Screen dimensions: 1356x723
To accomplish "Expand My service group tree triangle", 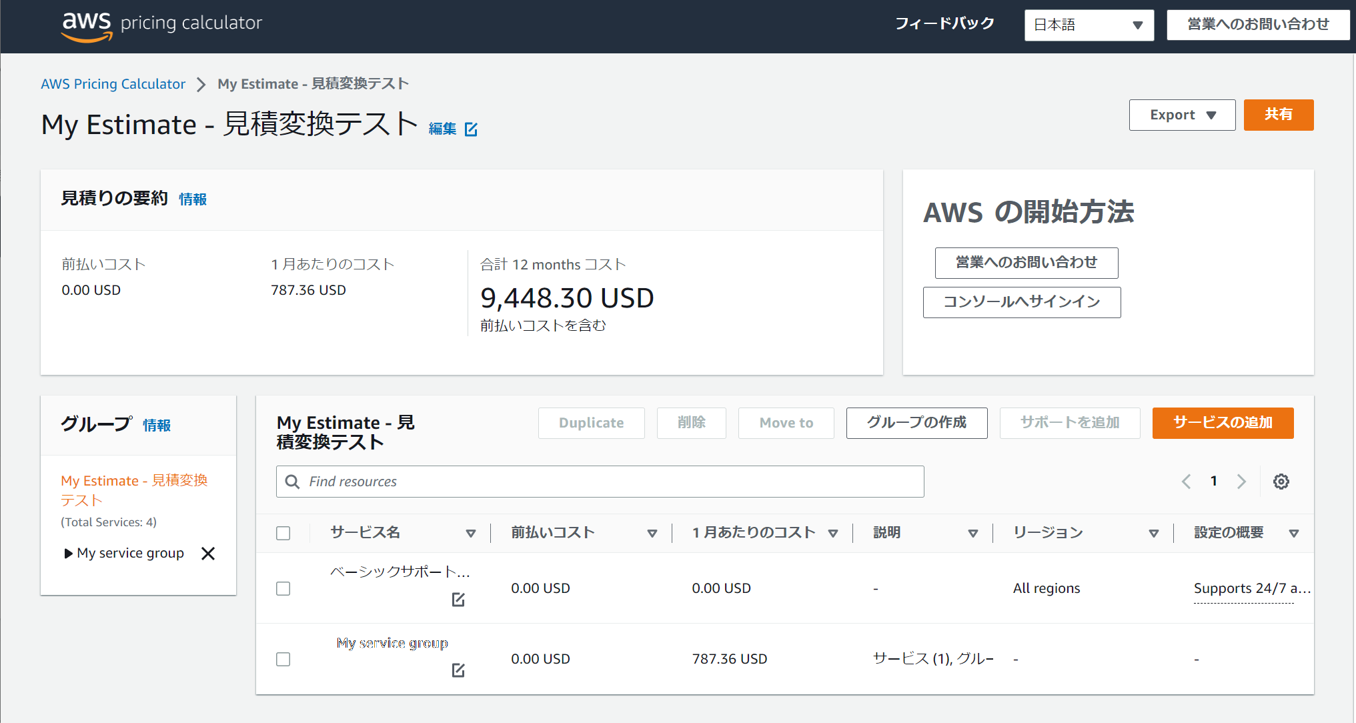I will click(x=68, y=554).
